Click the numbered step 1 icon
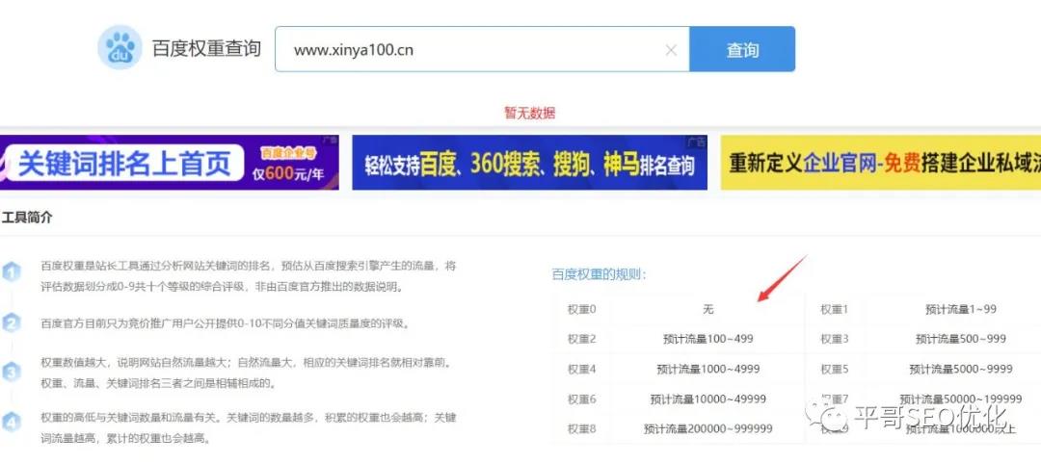This screenshot has width=1041, height=463. tap(12, 272)
